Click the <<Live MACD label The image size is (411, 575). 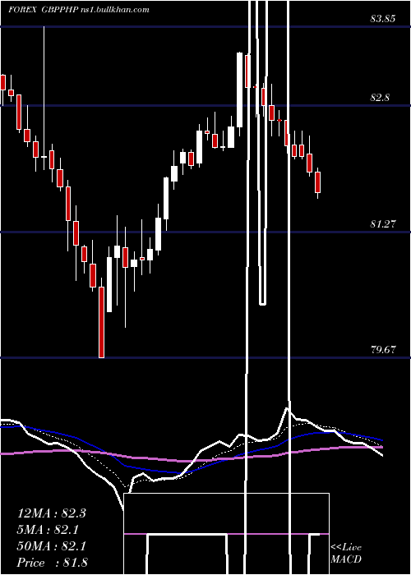[x=346, y=553]
